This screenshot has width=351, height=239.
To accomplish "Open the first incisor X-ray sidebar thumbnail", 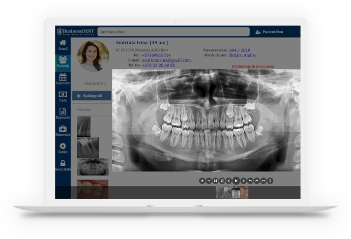I will point(84,126).
